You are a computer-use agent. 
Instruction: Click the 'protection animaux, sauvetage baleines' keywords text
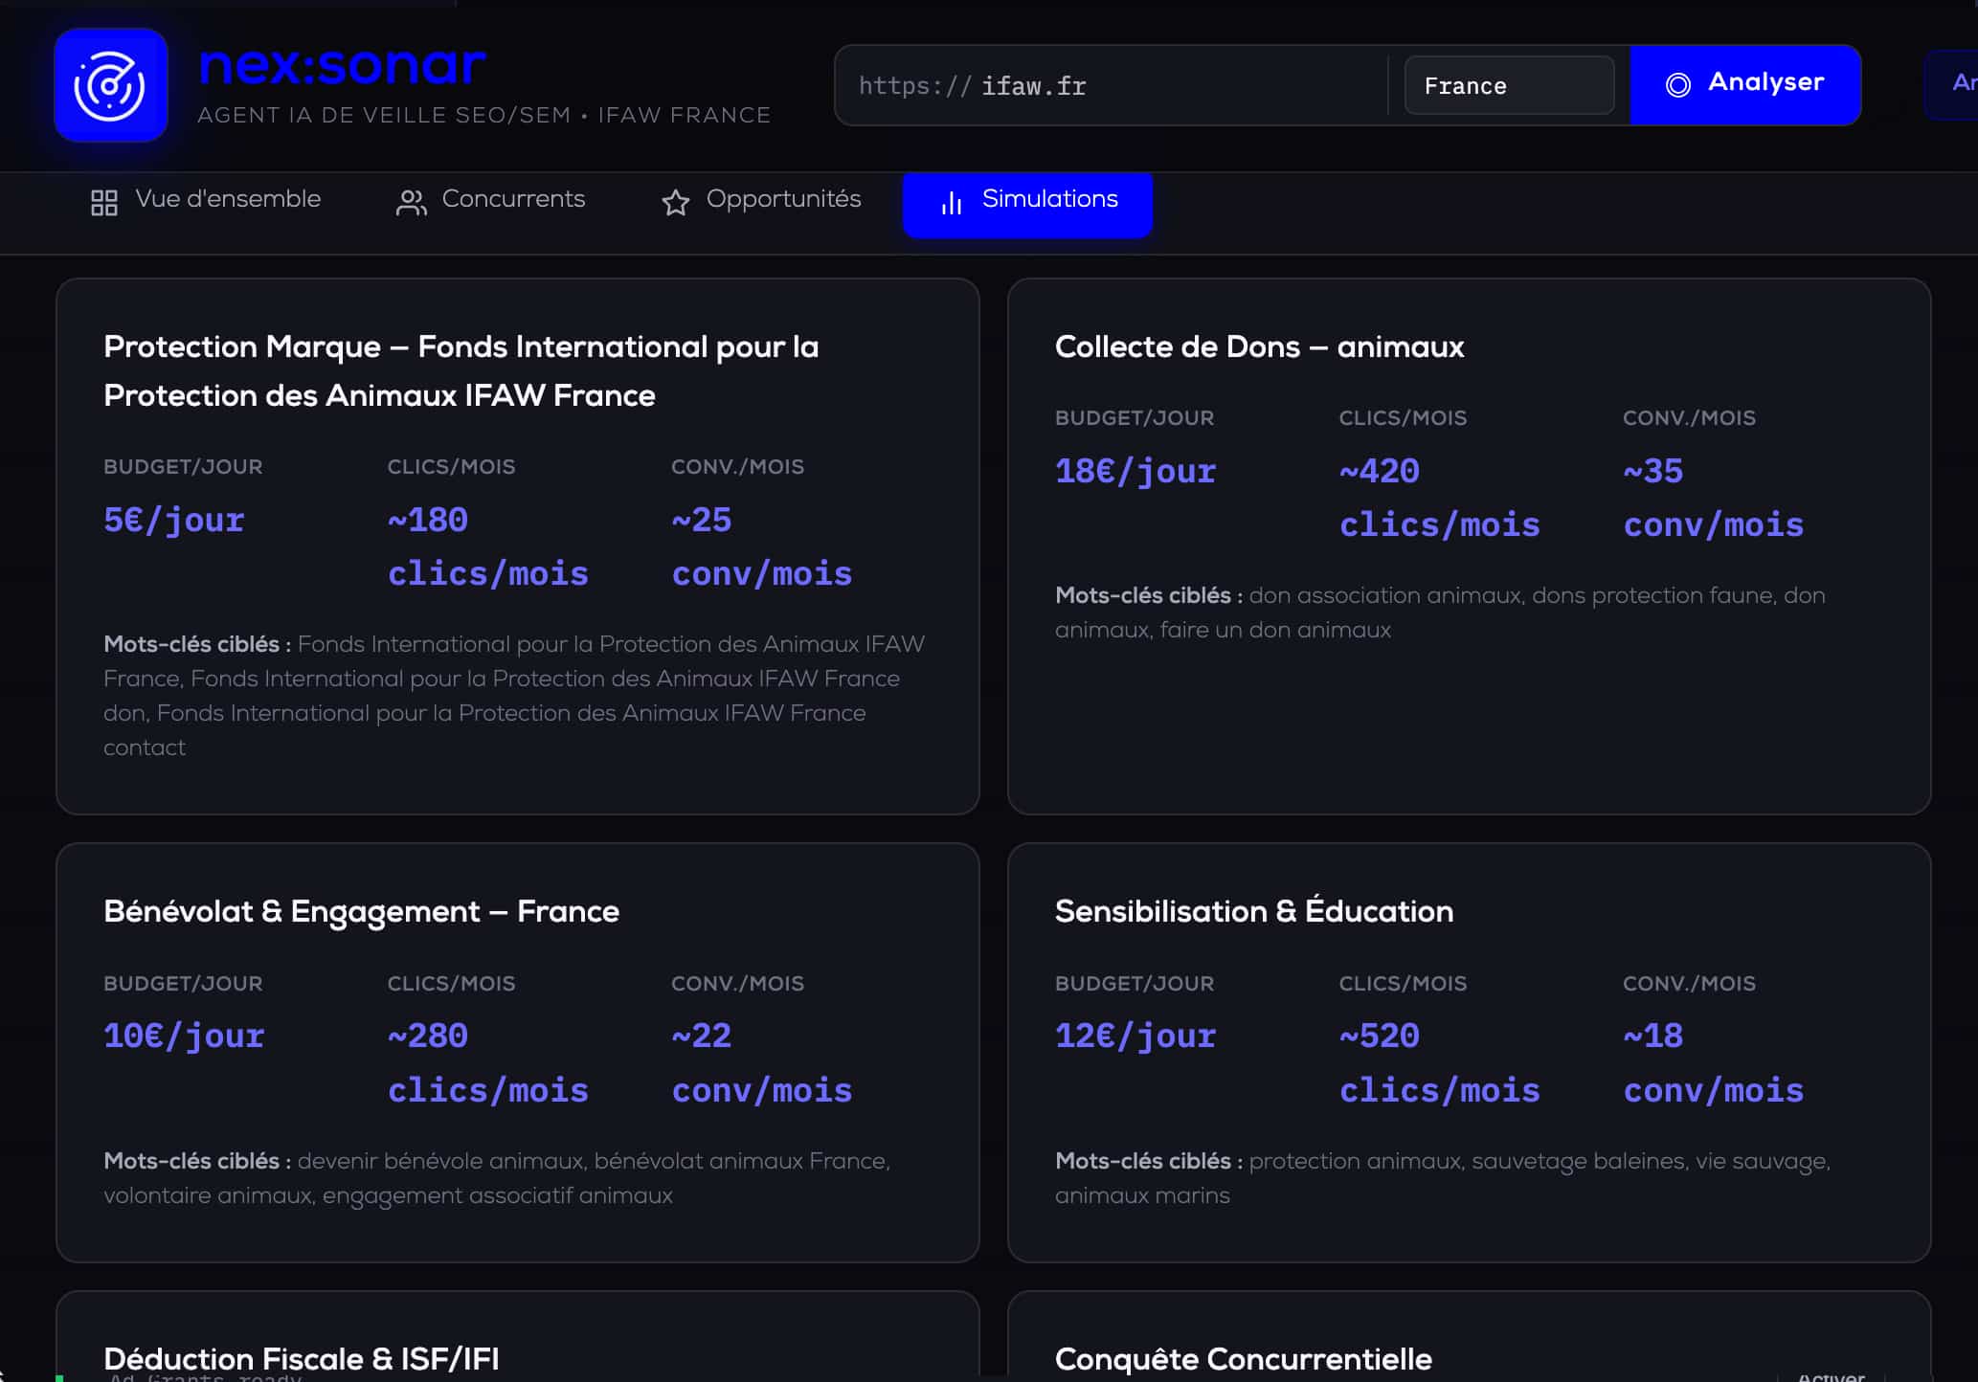pyautogui.click(x=1443, y=1178)
